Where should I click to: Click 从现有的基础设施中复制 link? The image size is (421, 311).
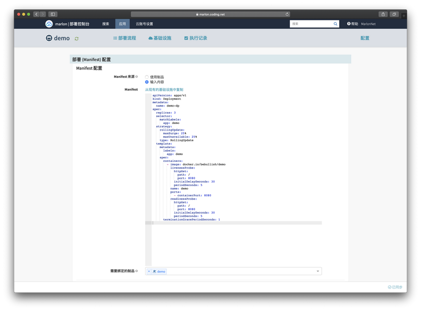[164, 89]
